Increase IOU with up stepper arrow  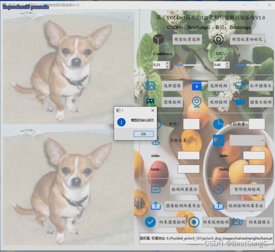pyautogui.click(x=227, y=63)
